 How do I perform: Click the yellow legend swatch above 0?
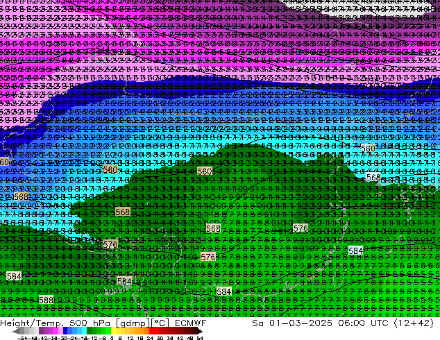coord(113,332)
